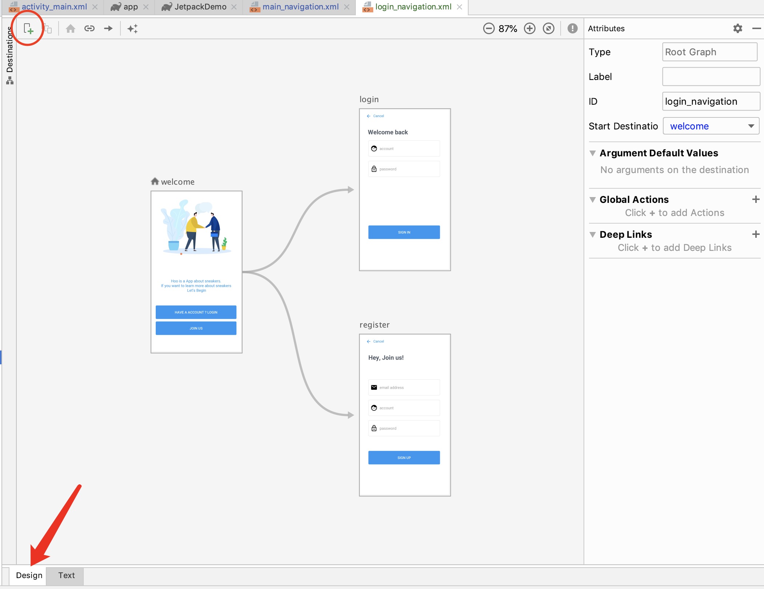The height and width of the screenshot is (589, 764).
Task: Select the register destination thumbnail
Action: point(405,414)
